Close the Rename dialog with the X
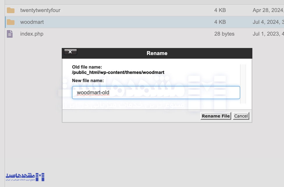Screen dimensions: 284x187 pos(70,52)
